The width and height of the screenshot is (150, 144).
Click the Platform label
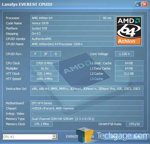pyautogui.click(x=12, y=28)
